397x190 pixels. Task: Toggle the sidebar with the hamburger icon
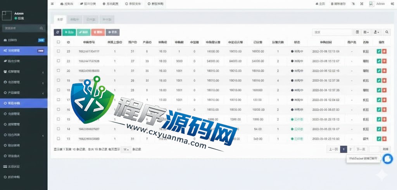point(52,4)
